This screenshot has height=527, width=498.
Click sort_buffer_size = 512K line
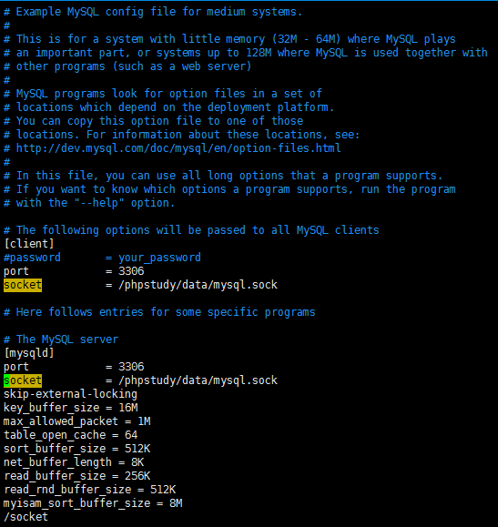(77, 449)
